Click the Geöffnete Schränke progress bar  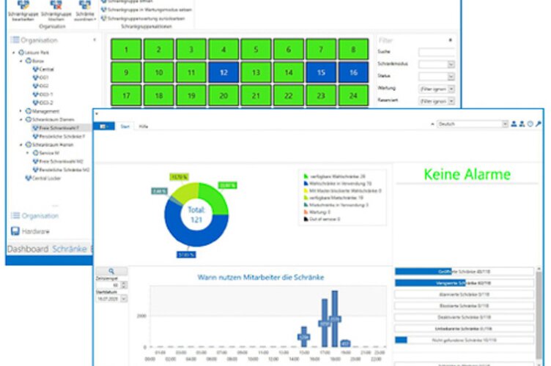pos(465,271)
